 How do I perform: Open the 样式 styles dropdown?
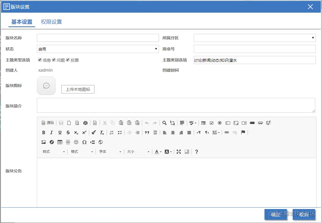click(x=53, y=152)
